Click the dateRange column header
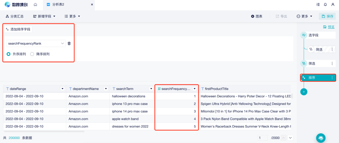The height and width of the screenshot is (143, 339). pyautogui.click(x=35, y=89)
